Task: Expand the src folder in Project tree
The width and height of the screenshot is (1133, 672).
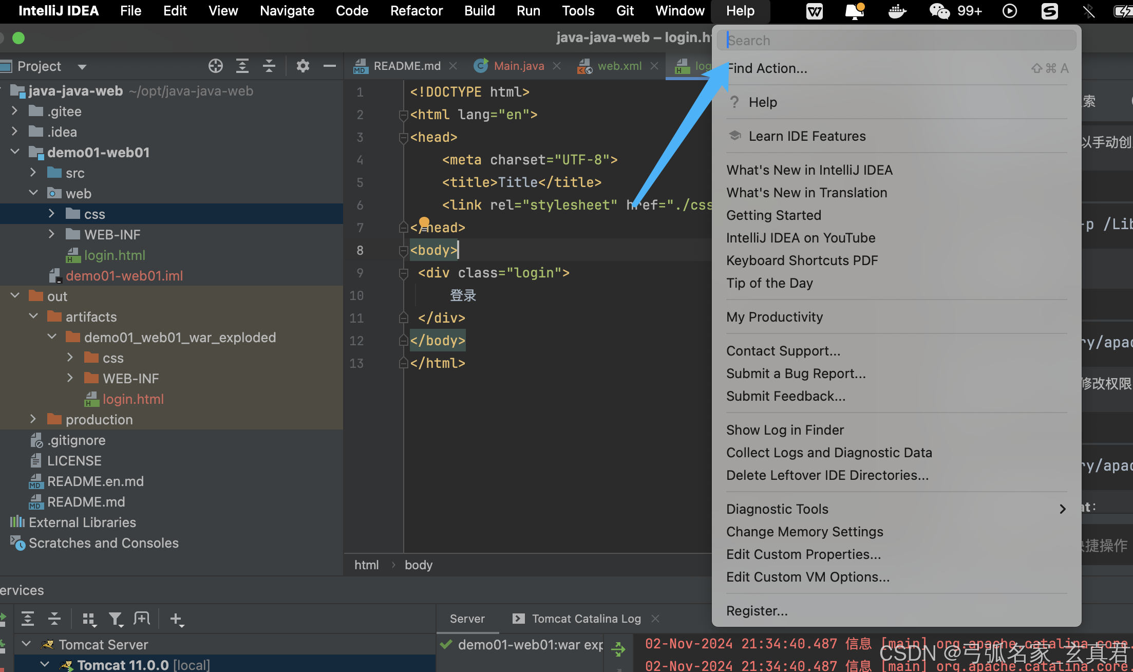Action: coord(33,173)
